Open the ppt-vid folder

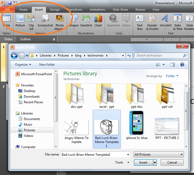pyautogui.click(x=167, y=96)
